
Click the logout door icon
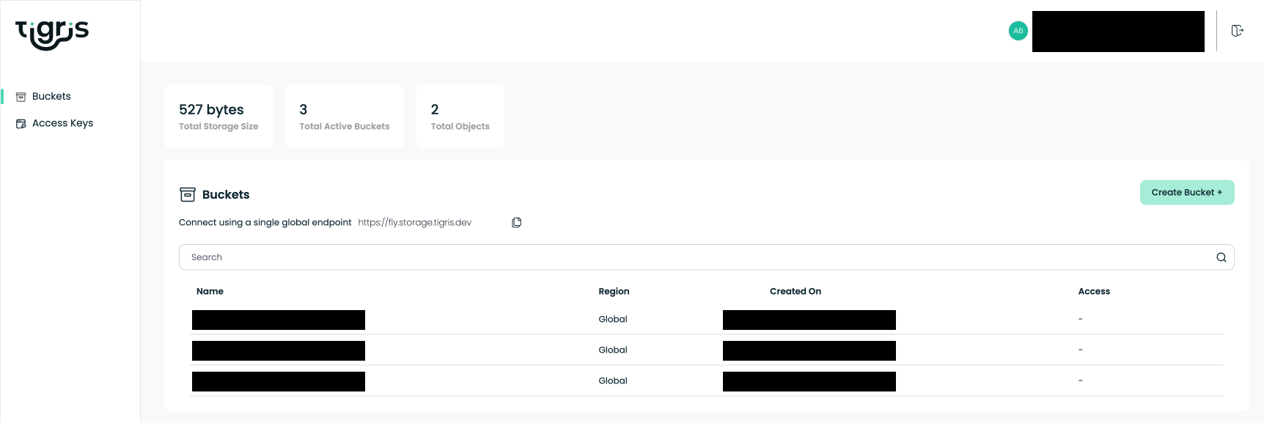(x=1238, y=31)
